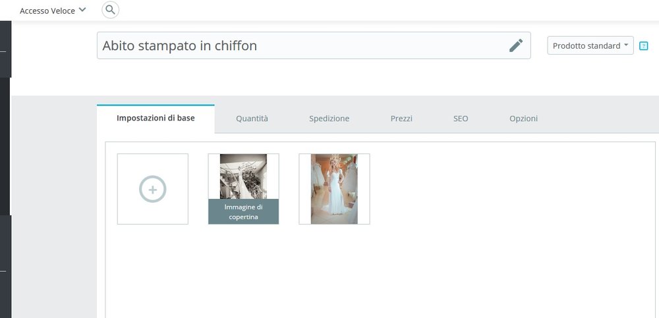Screen dimensions: 659x318
Task: Switch to the Opzioni tab
Action: (523, 119)
